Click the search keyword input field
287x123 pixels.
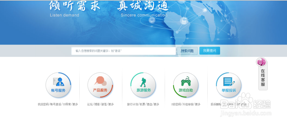tap(123, 51)
